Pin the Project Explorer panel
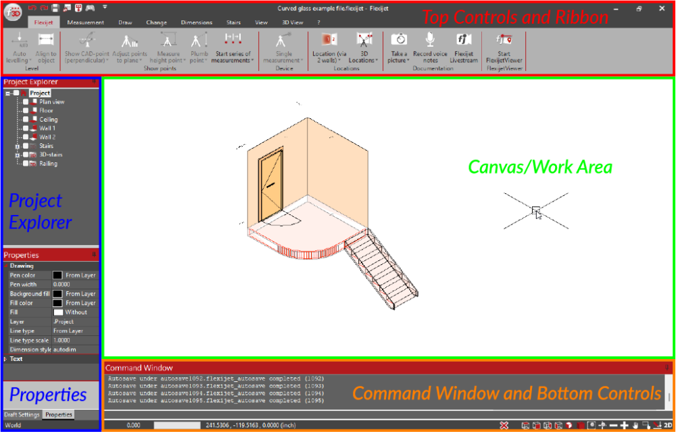676x432 pixels. tap(95, 82)
